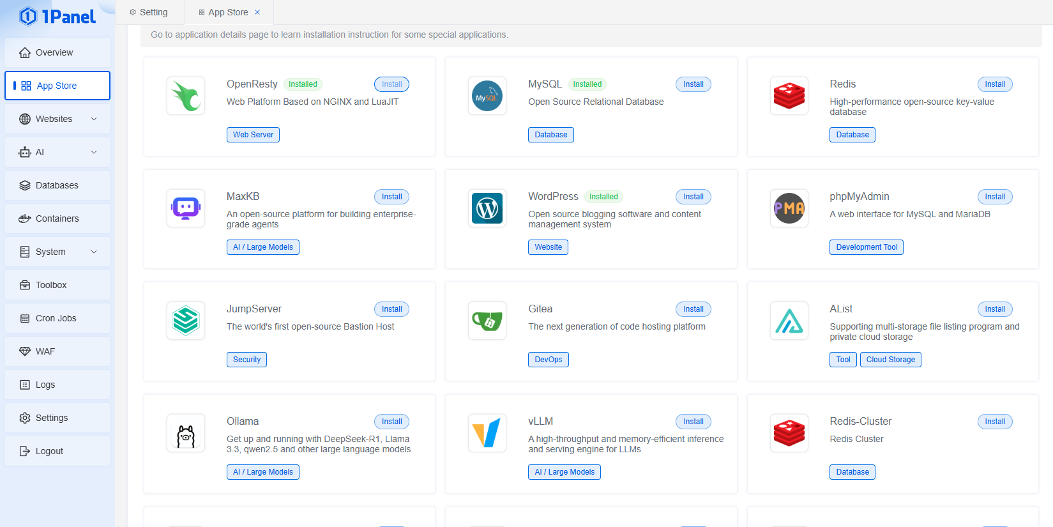Open the System menu label
This screenshot has width=1053, height=527.
50,252
